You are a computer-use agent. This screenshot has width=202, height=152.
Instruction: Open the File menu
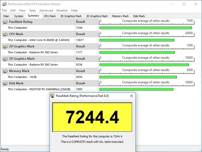pos(4,11)
